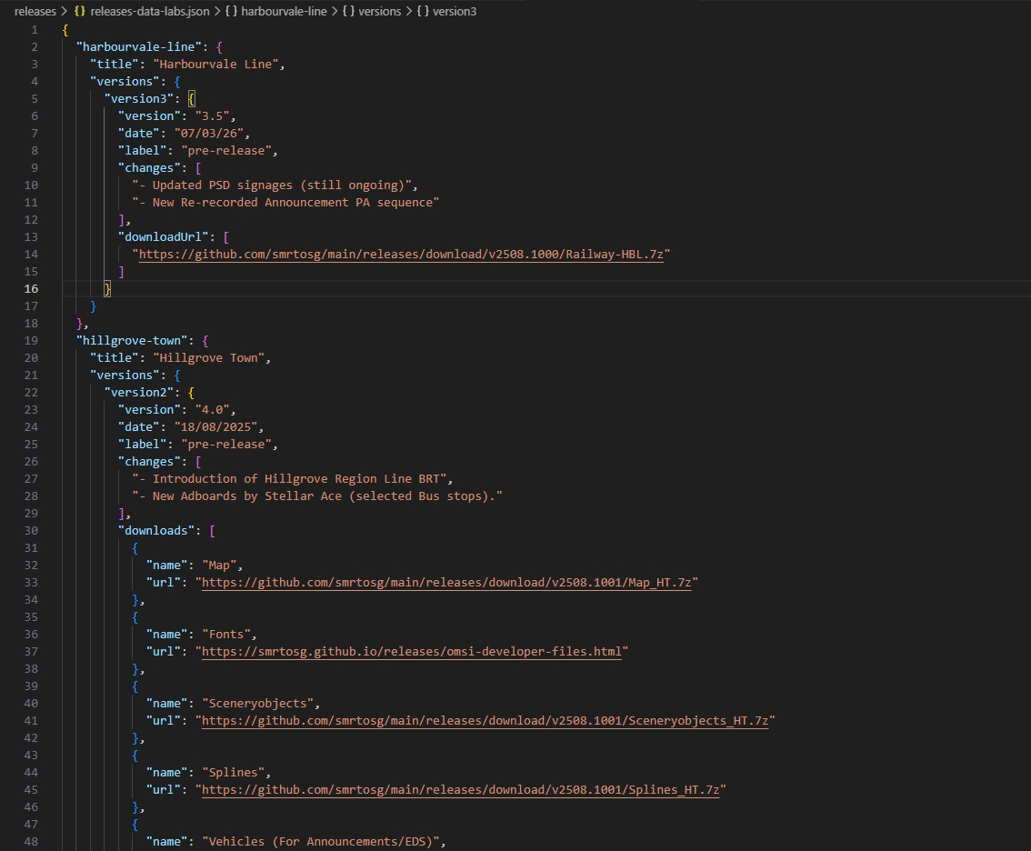Viewport: 1031px width, 851px height.
Task: Click the JSON file icon in the breadcrumb
Action: click(80, 12)
